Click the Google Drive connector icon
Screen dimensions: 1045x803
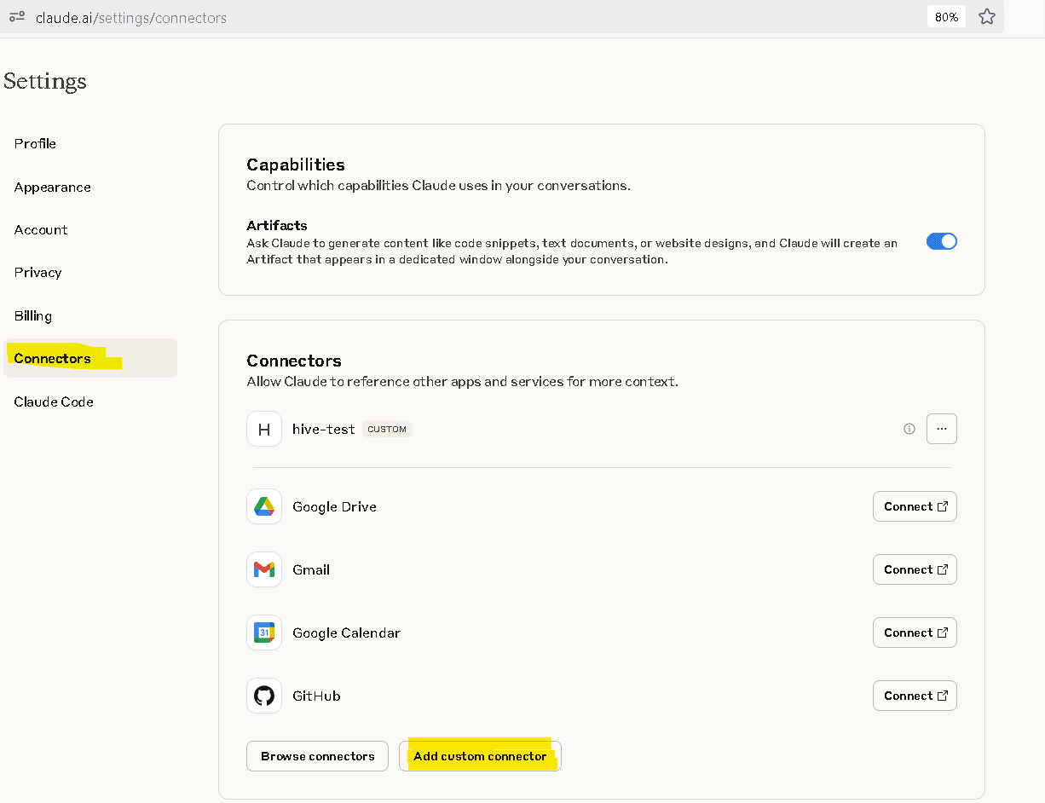tap(264, 506)
